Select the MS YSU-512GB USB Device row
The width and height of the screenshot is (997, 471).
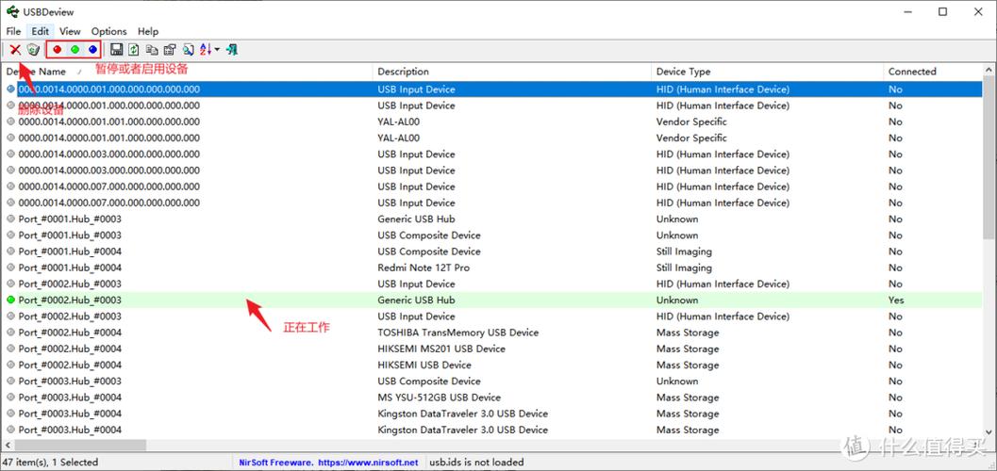click(493, 398)
